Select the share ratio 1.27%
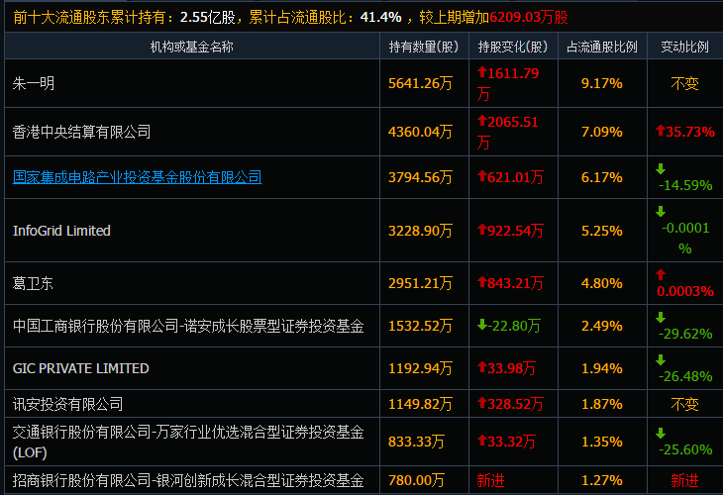The image size is (723, 495). point(602,480)
